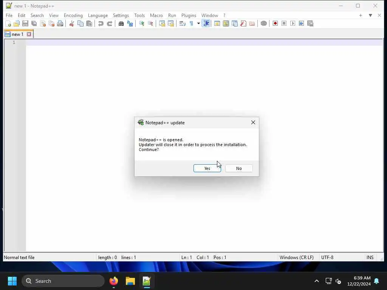Click Windows (CR LF) in status bar

[296, 257]
